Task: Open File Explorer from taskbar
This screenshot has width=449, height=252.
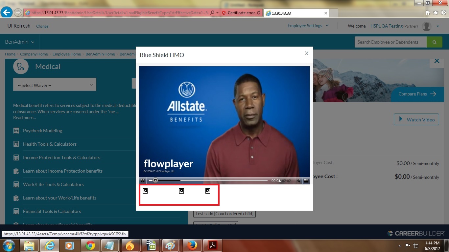Action: pos(29,245)
